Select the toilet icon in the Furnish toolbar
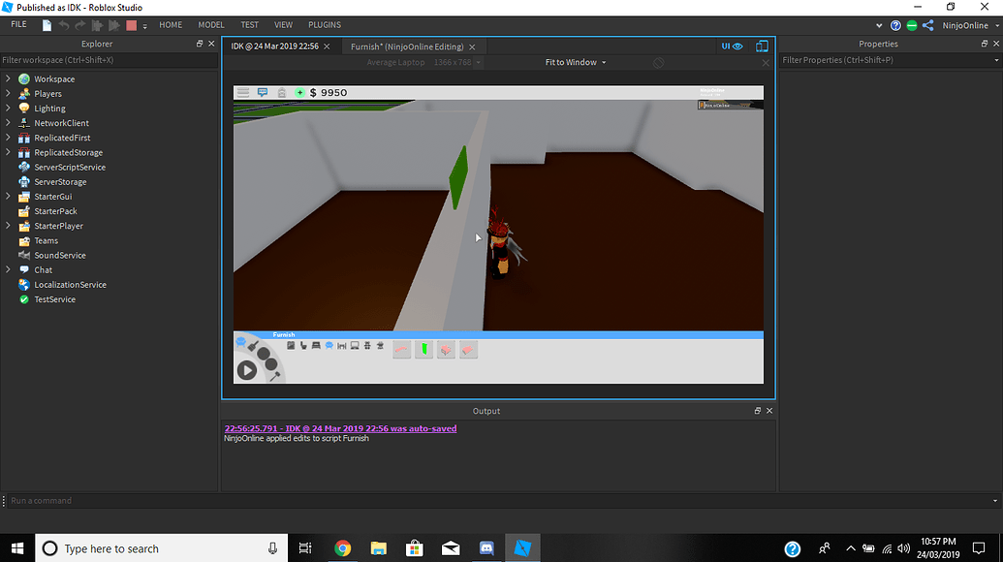Image resolution: width=1003 pixels, height=562 pixels. coord(303,345)
